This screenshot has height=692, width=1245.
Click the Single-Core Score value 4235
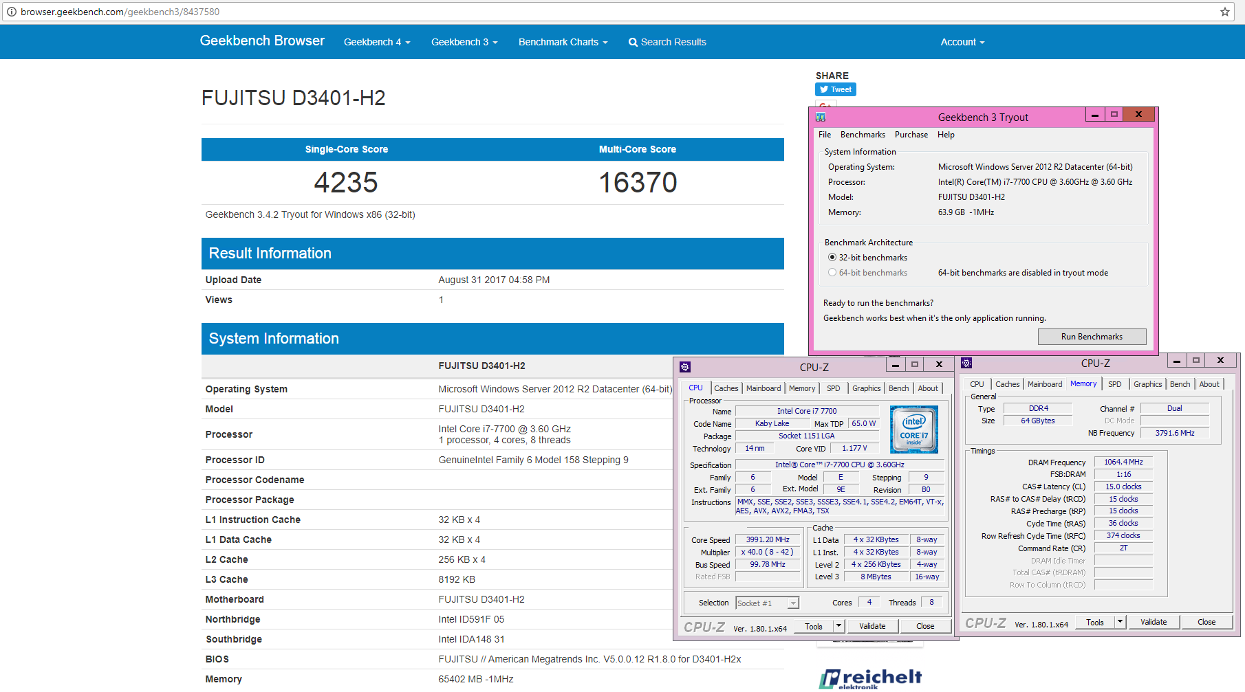346,183
